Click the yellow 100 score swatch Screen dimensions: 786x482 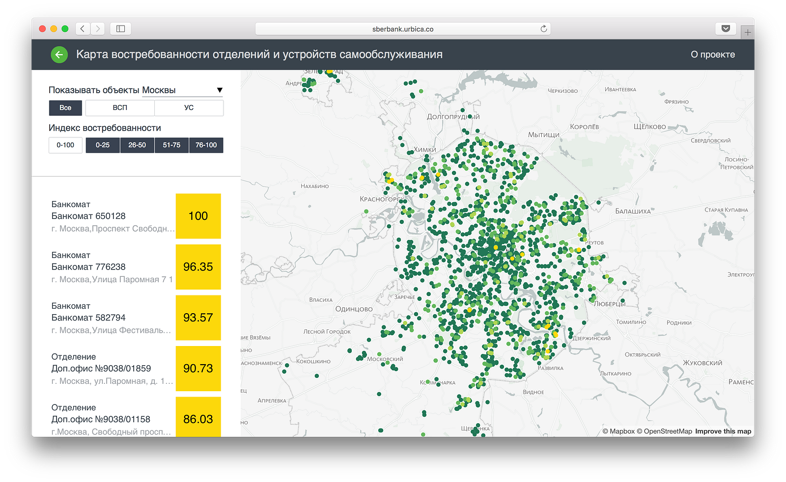pyautogui.click(x=198, y=216)
